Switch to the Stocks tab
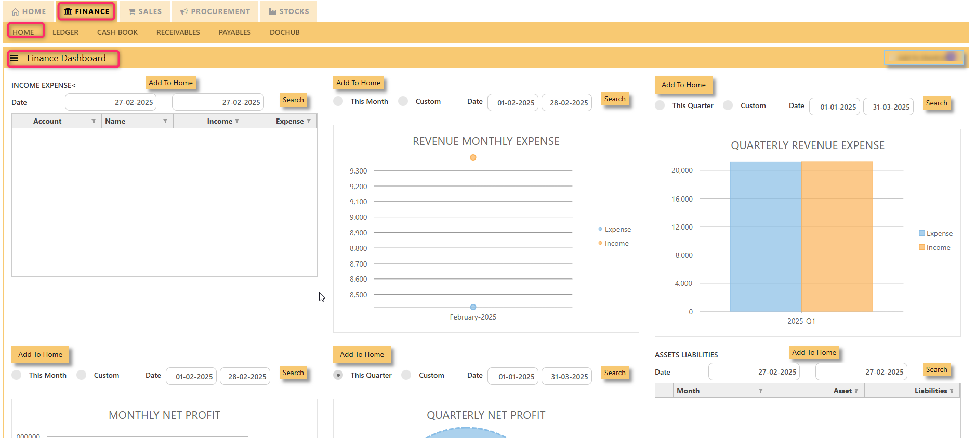 (289, 11)
